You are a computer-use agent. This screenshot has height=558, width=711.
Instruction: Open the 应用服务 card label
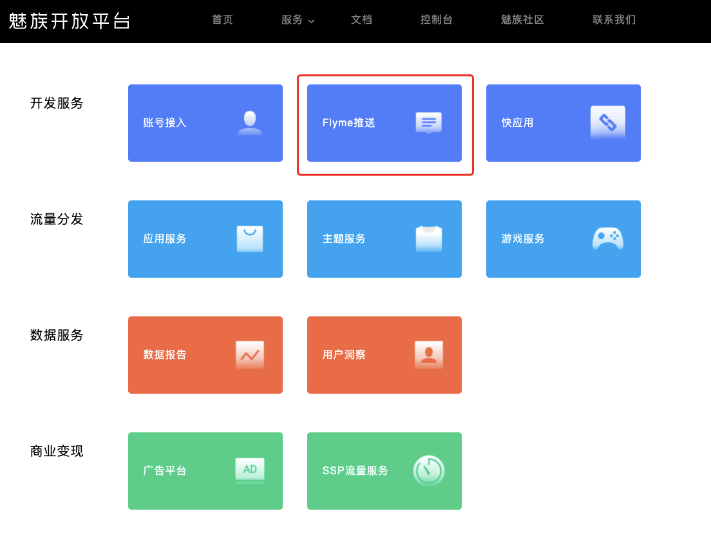[x=165, y=238]
